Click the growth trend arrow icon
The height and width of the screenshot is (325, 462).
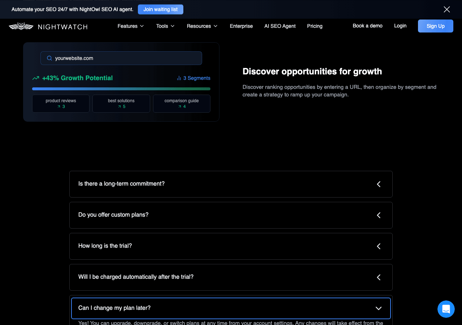[x=36, y=78]
